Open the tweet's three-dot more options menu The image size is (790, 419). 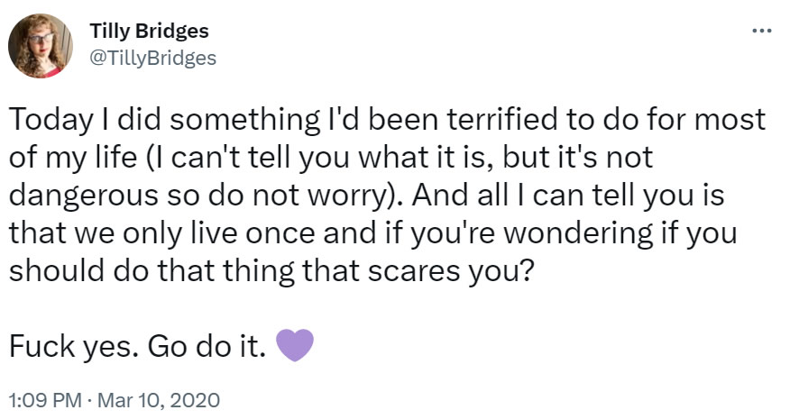point(762,31)
